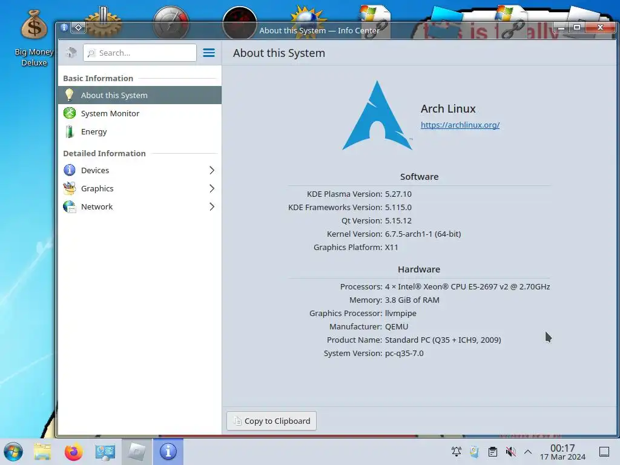
Task: Expand the Graphics category chevron
Action: [x=211, y=189]
